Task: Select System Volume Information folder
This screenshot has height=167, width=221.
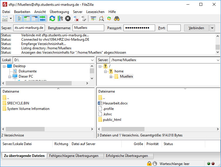Action: [28, 109]
